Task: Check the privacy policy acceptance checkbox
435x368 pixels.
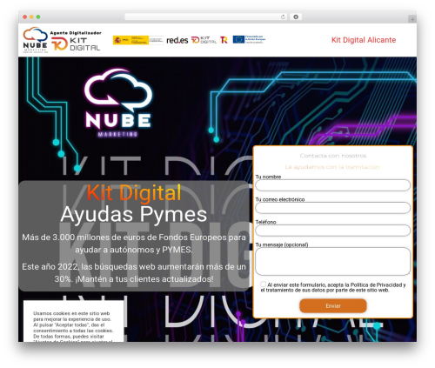Action: coord(263,284)
